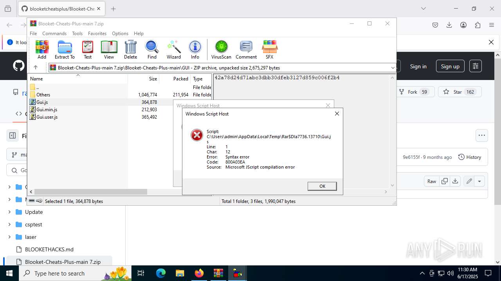Screen dimensions: 501x281
Task: Click the Star repository button
Action: 460,92
